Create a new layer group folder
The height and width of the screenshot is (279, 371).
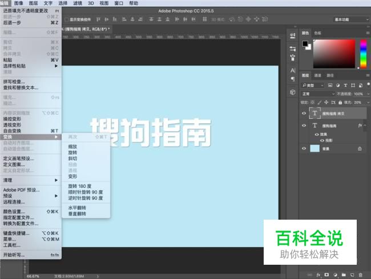tap(344, 275)
